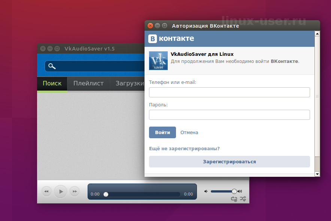The height and width of the screenshot is (221, 331).
Task: Click the VkAudioSaver для Linux title text
Action: (x=202, y=54)
